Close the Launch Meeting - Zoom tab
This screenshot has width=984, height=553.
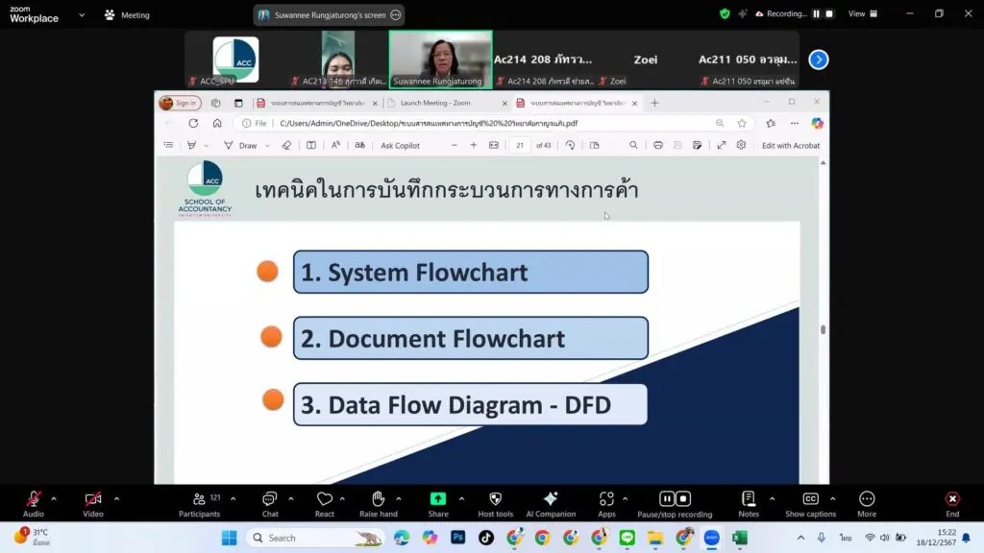[x=504, y=103]
